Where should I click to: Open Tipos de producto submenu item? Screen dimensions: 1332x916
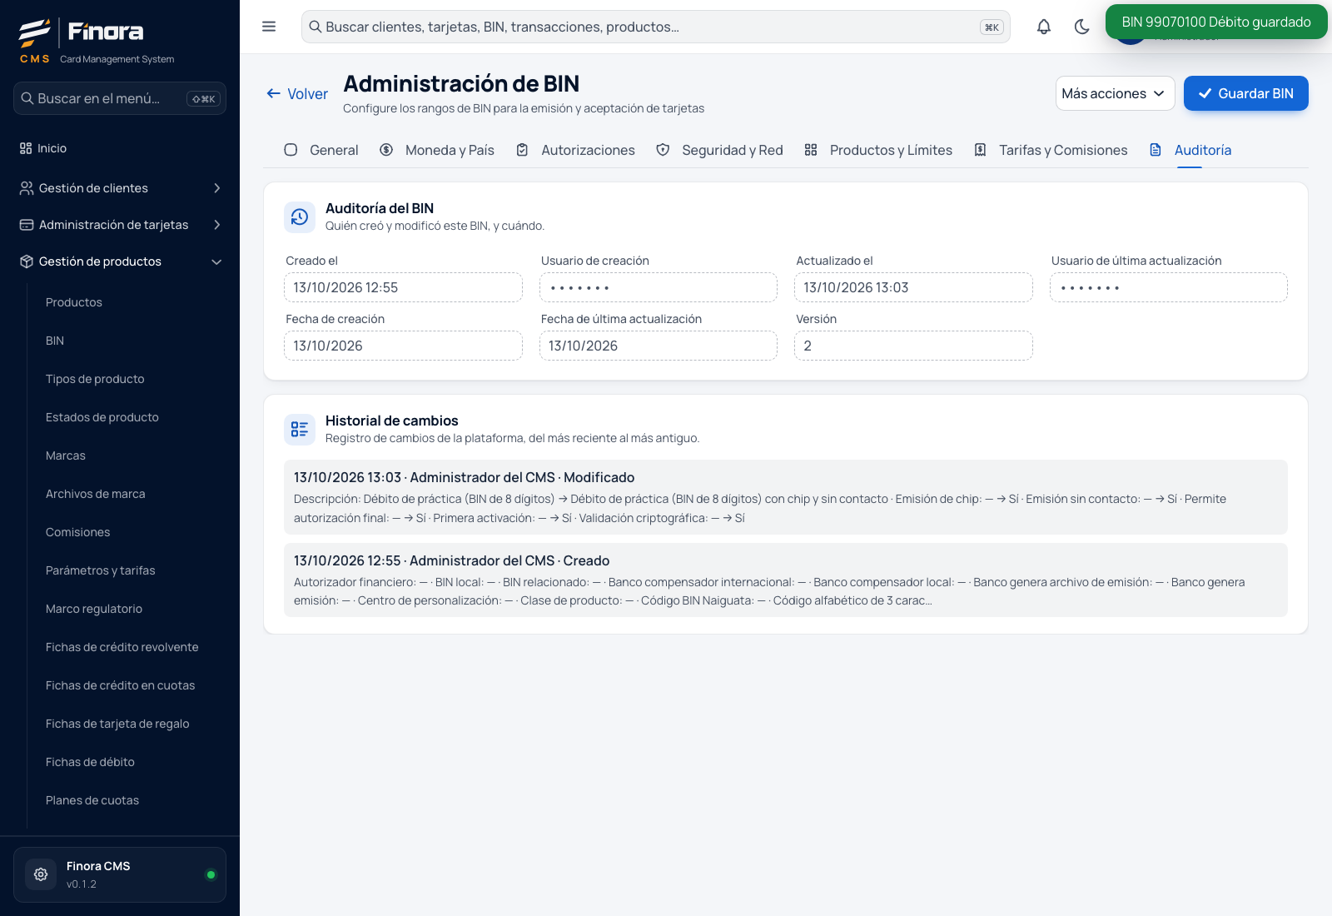(95, 379)
